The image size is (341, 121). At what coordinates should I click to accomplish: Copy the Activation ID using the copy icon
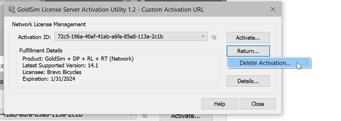pyautogui.click(x=214, y=37)
